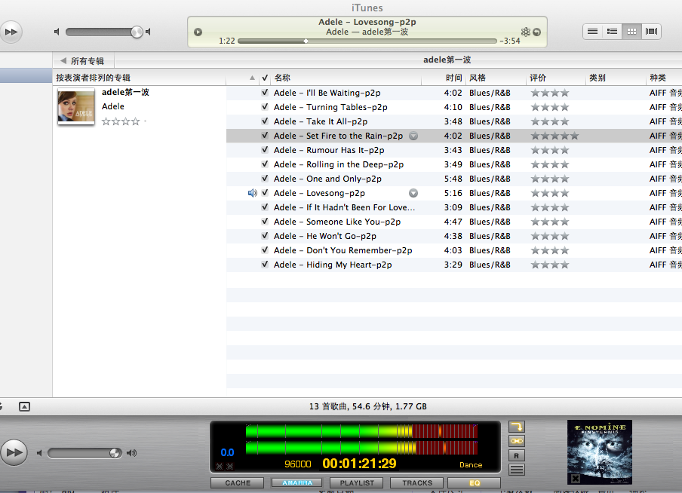682x493 pixels.
Task: Switch to grid view
Action: click(631, 32)
